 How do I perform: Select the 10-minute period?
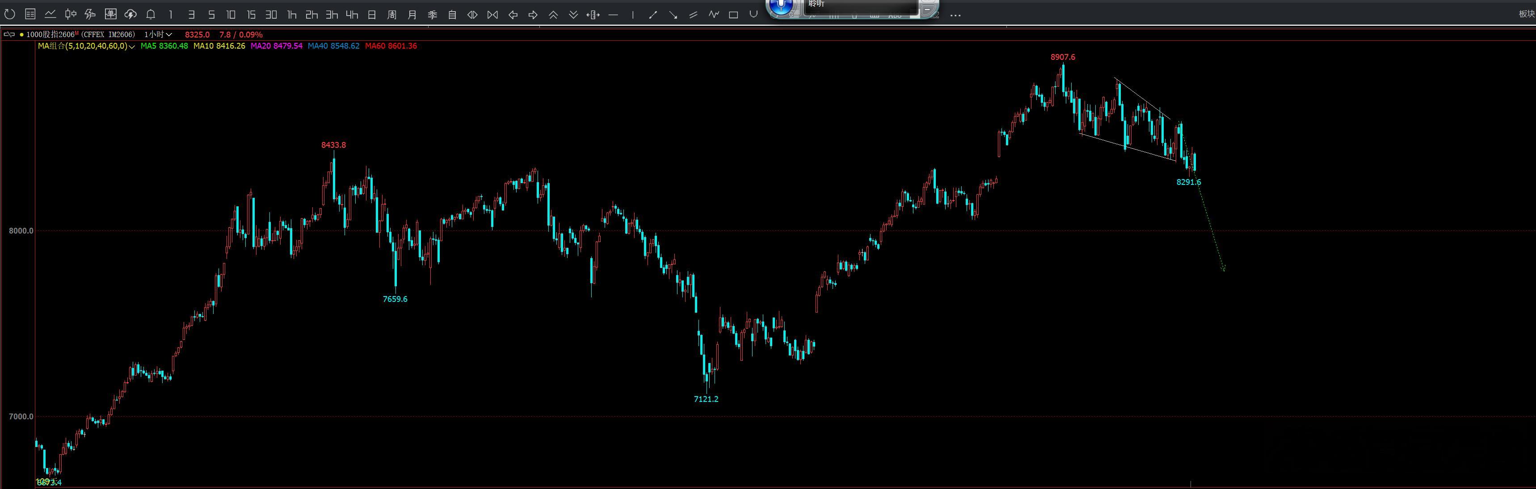231,15
